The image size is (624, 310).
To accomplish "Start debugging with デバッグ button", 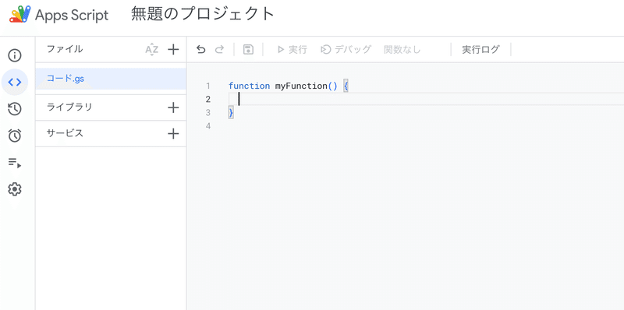I will pos(346,50).
